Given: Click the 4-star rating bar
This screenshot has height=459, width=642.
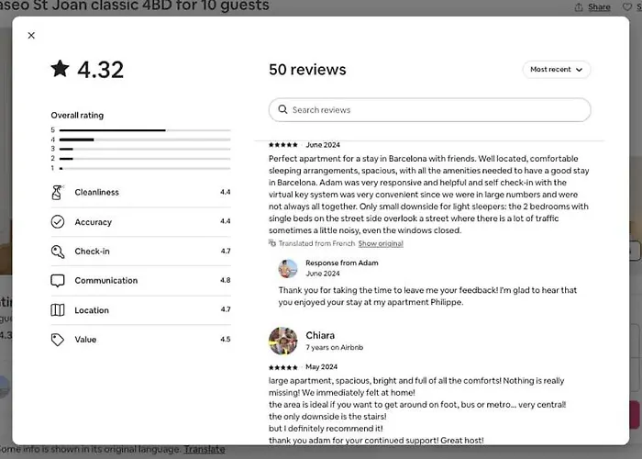Looking at the screenshot, I should pyautogui.click(x=145, y=140).
